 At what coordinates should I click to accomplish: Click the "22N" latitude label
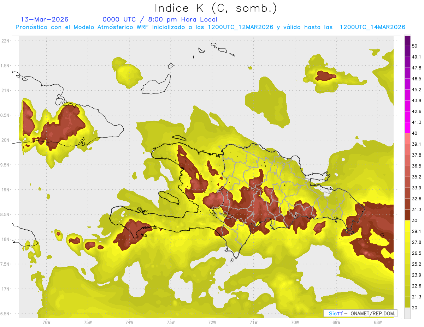click(6, 41)
